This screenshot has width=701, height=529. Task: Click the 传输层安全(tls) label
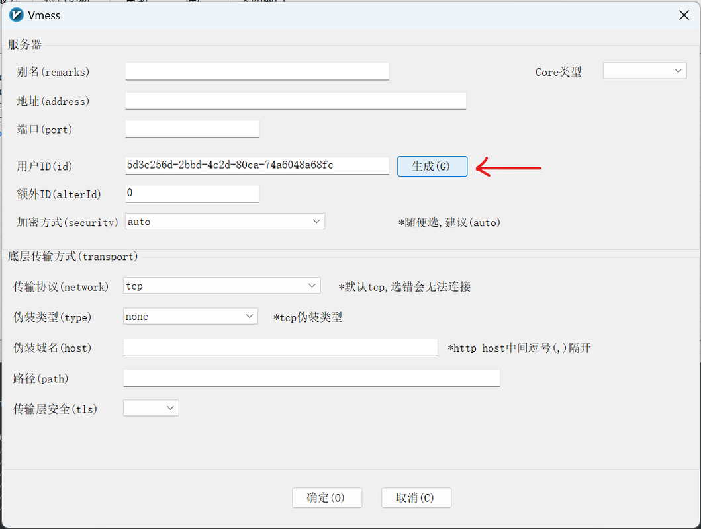55,409
